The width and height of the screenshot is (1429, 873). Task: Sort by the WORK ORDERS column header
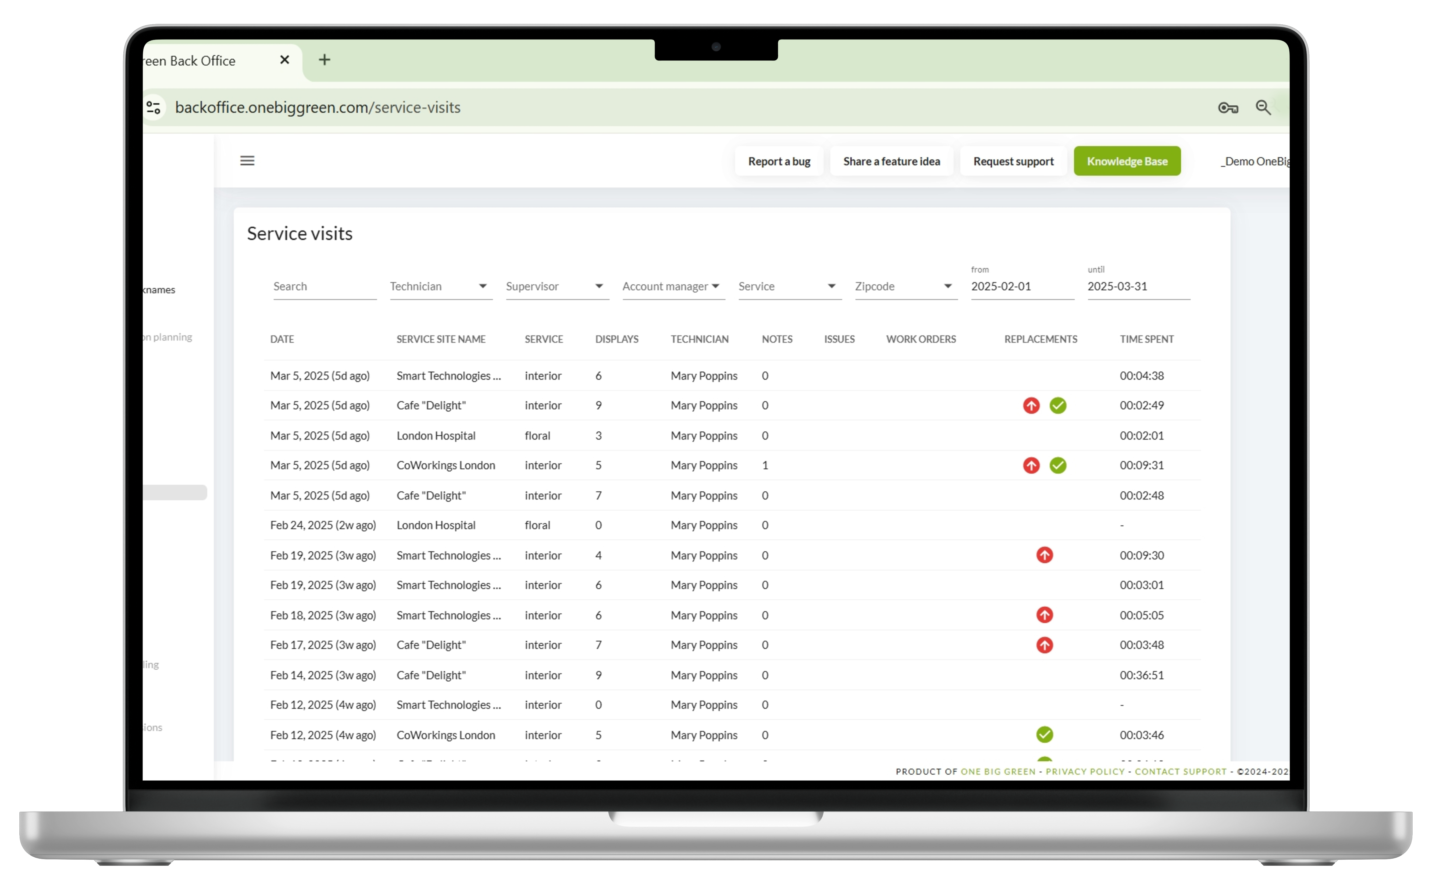point(921,339)
